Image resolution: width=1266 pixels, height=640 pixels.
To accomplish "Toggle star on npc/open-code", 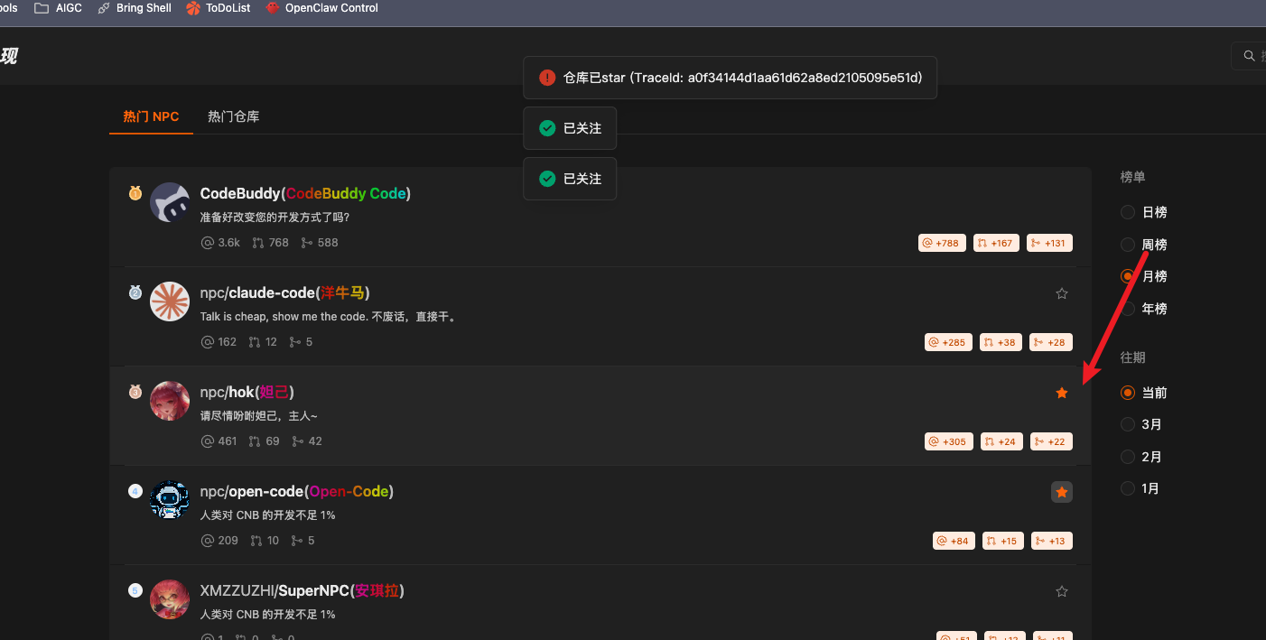I will pos(1062,492).
